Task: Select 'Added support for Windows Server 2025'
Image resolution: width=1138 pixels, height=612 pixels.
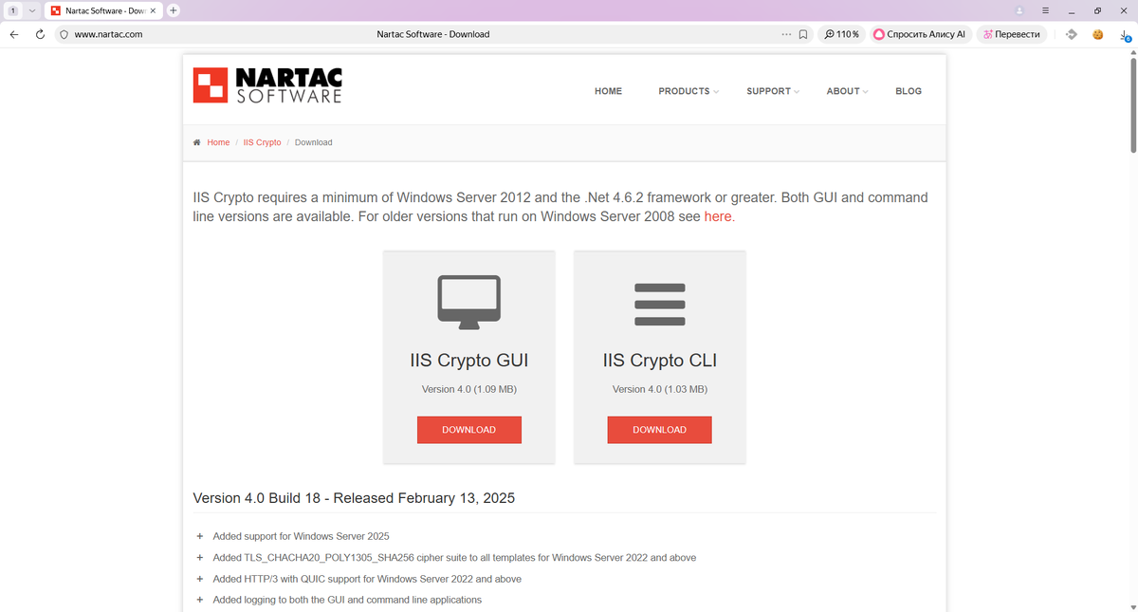Action: [301, 536]
